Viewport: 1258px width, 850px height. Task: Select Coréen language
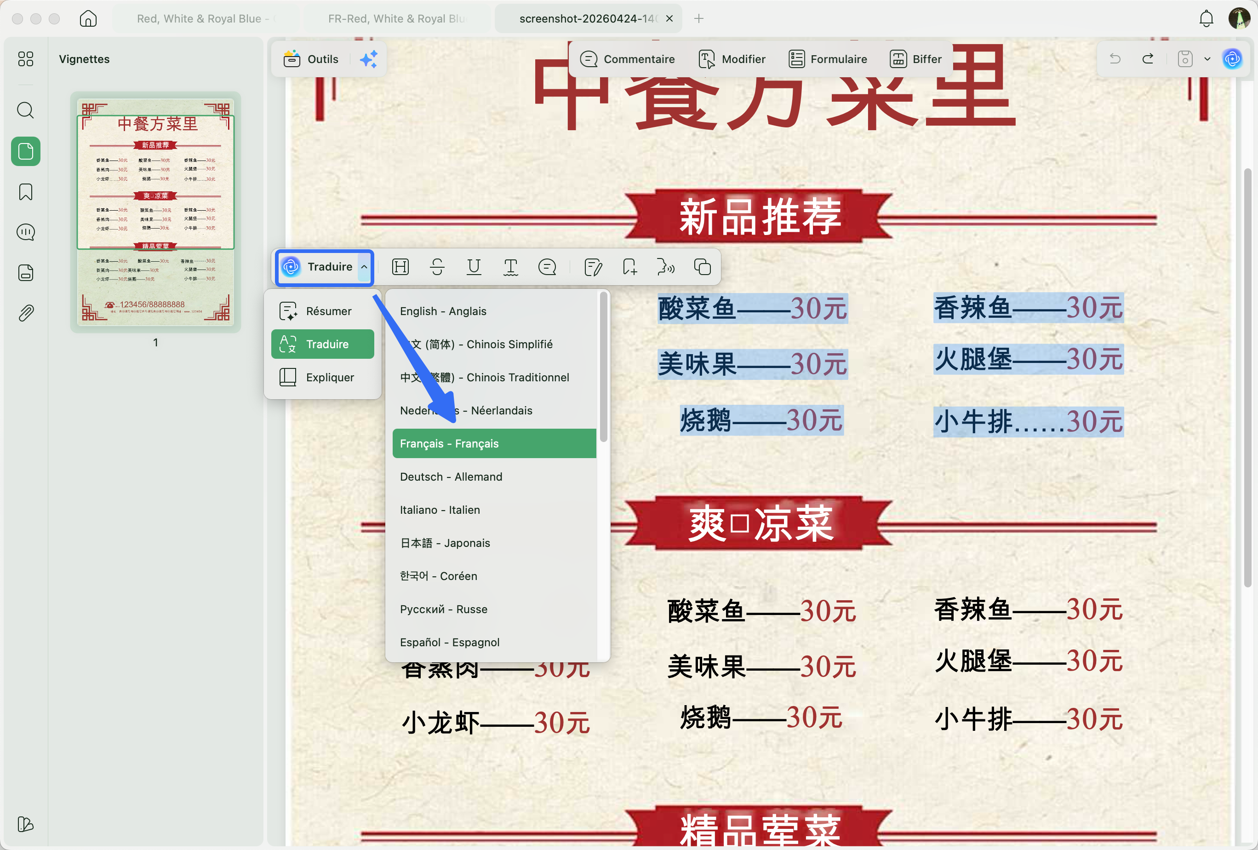tap(494, 576)
